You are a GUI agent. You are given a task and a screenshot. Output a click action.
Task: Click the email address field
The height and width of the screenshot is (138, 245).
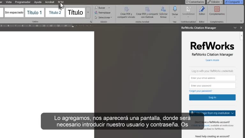[212, 78]
